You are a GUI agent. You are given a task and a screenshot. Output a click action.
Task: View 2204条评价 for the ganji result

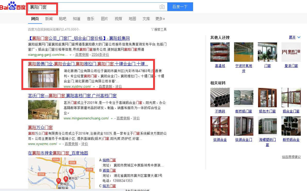tap(100, 55)
